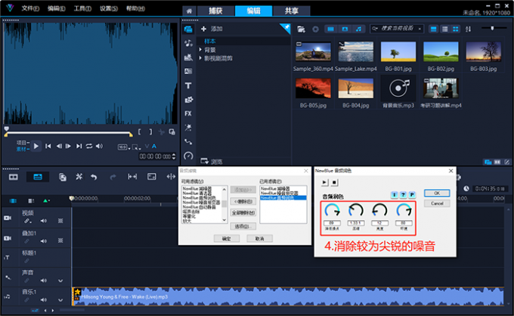Open the FX filter library
Image resolution: width=514 pixels, height=316 pixels.
[187, 113]
